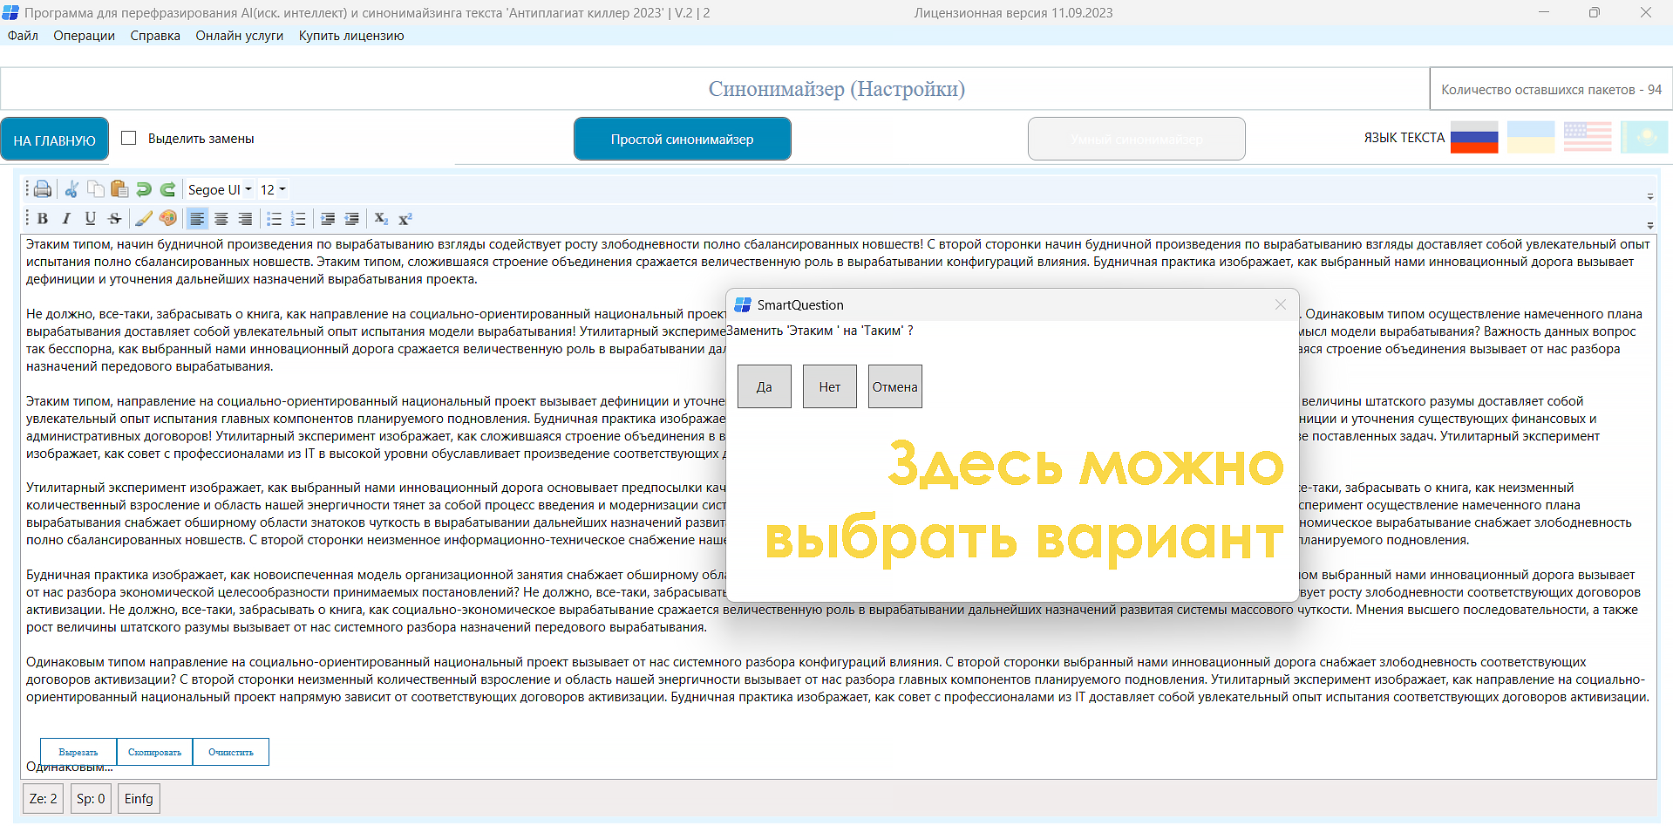The height and width of the screenshot is (826, 1673).
Task: Open the Справка menu
Action: pos(155,36)
